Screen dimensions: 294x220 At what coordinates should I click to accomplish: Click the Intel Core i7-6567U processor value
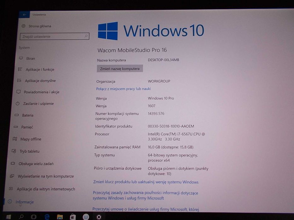[x=176, y=137]
